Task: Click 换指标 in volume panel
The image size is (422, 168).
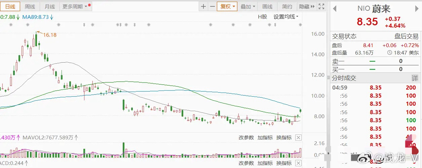Action: coord(284,137)
